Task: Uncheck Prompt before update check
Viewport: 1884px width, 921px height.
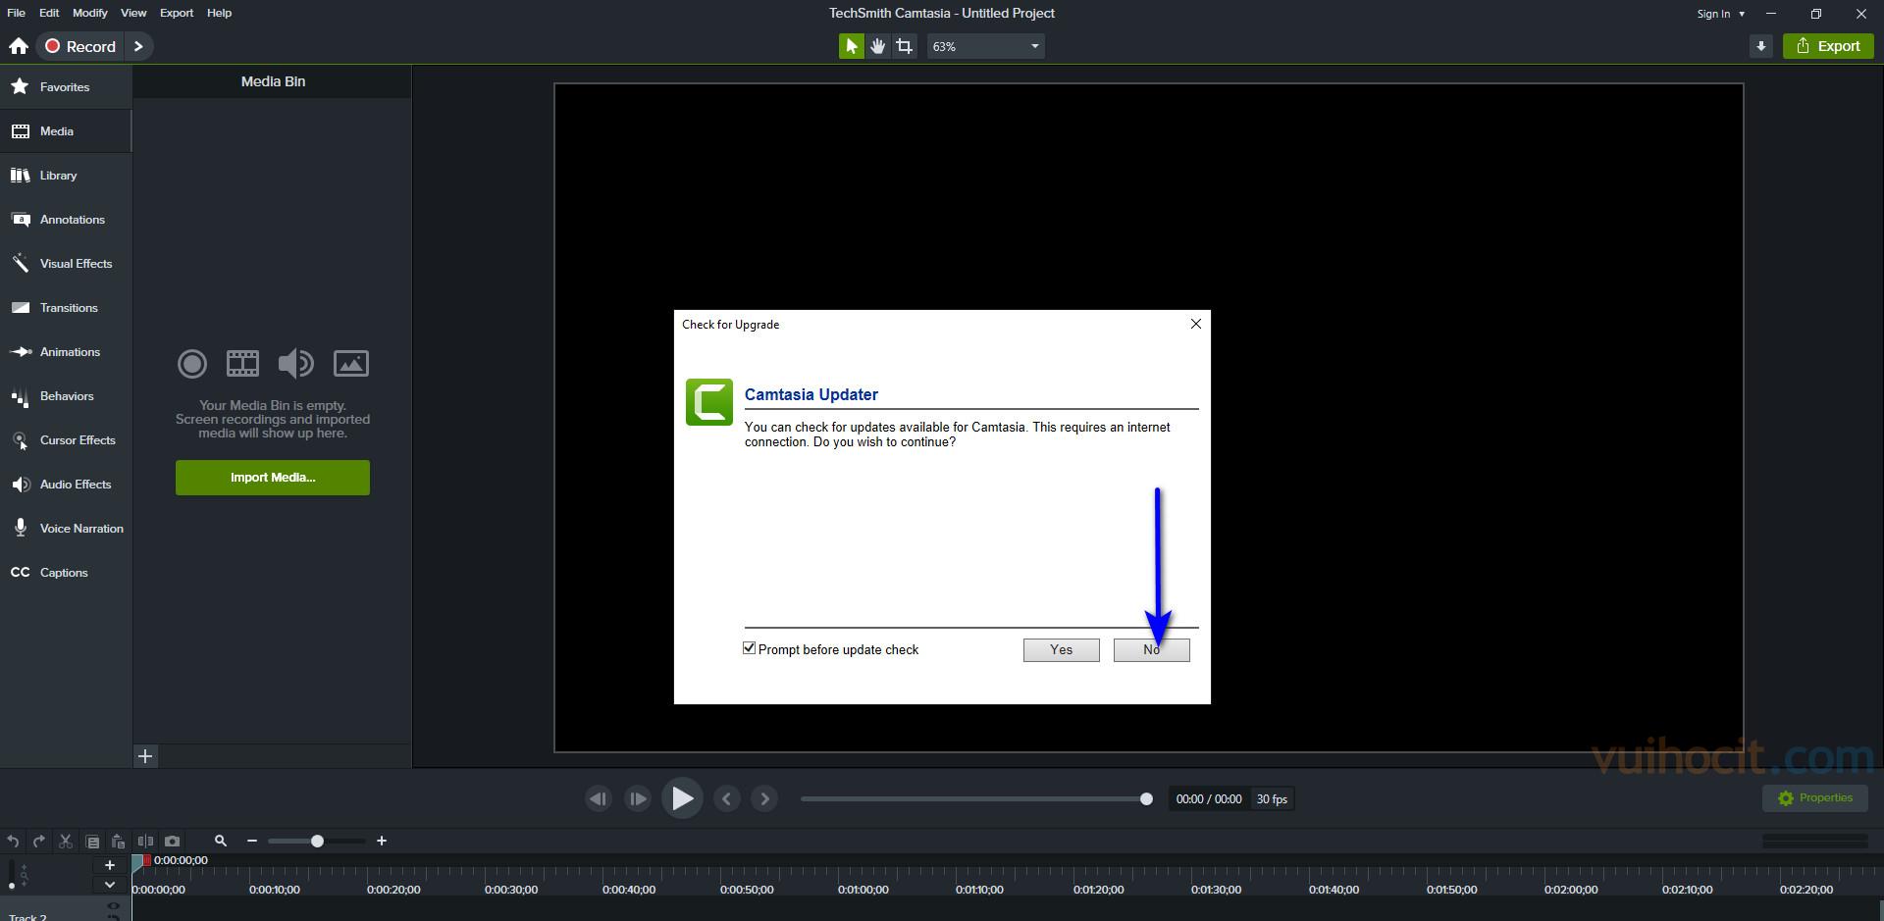Action: (x=750, y=648)
